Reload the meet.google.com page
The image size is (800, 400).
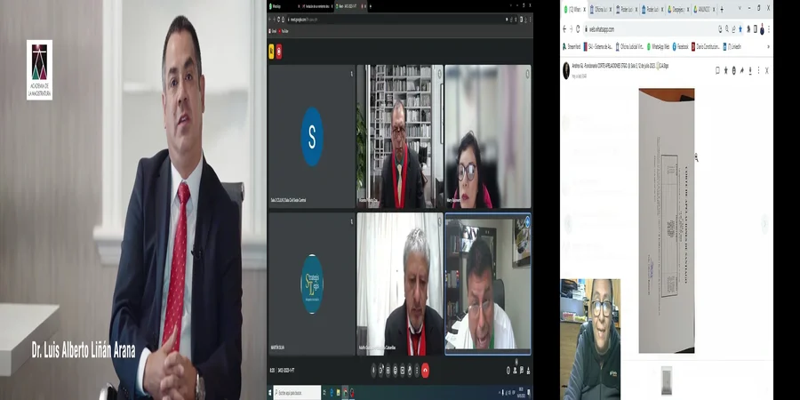(278, 20)
